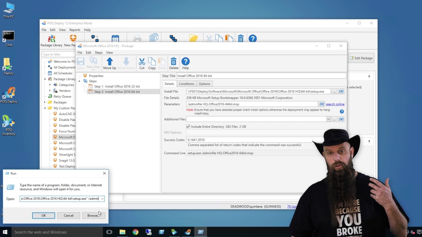Click the Search the web and Windows box

57,232
